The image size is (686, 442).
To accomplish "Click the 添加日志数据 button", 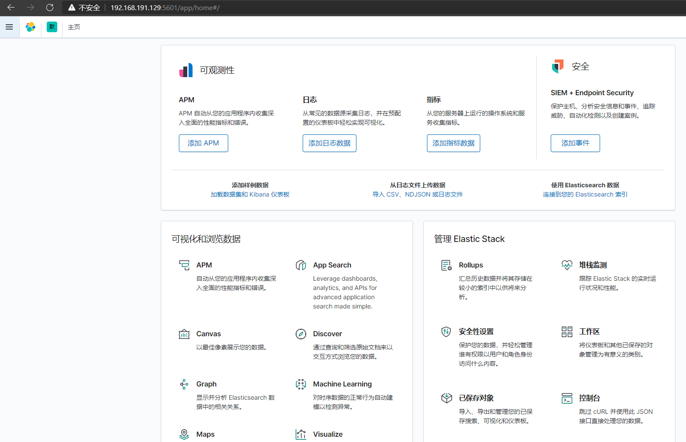I will [x=330, y=143].
